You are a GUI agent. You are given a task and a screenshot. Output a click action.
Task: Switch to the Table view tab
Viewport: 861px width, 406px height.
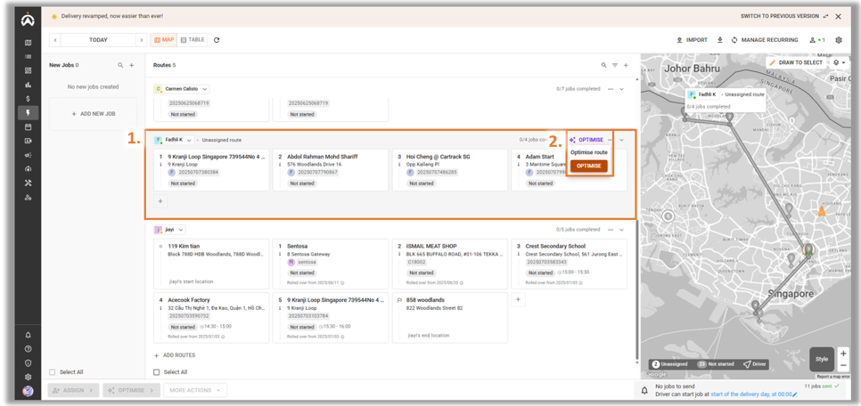193,40
